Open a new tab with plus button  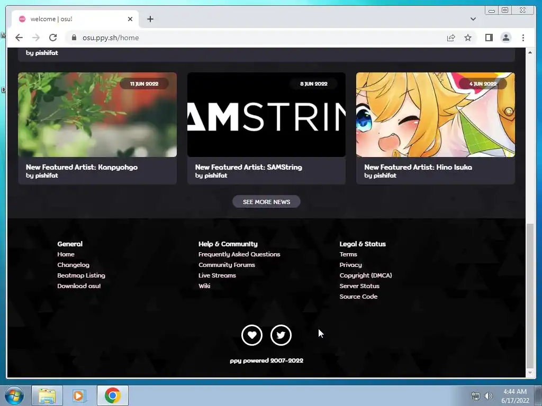(x=150, y=19)
